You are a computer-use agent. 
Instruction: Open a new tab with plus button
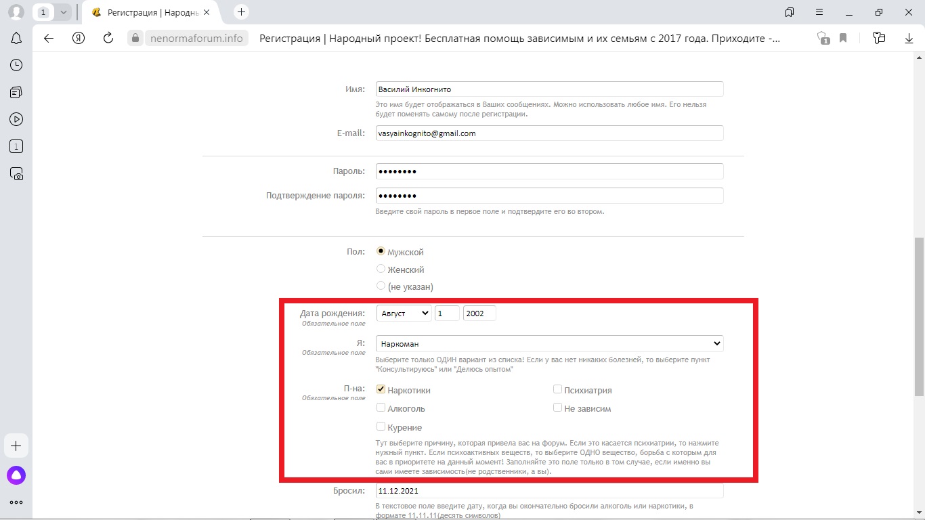[241, 12]
